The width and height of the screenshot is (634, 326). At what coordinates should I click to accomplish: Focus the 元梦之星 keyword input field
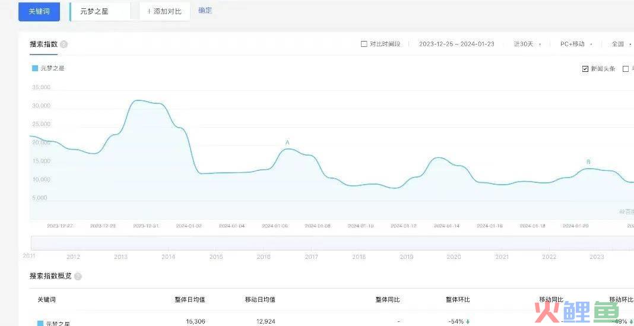[x=100, y=11]
